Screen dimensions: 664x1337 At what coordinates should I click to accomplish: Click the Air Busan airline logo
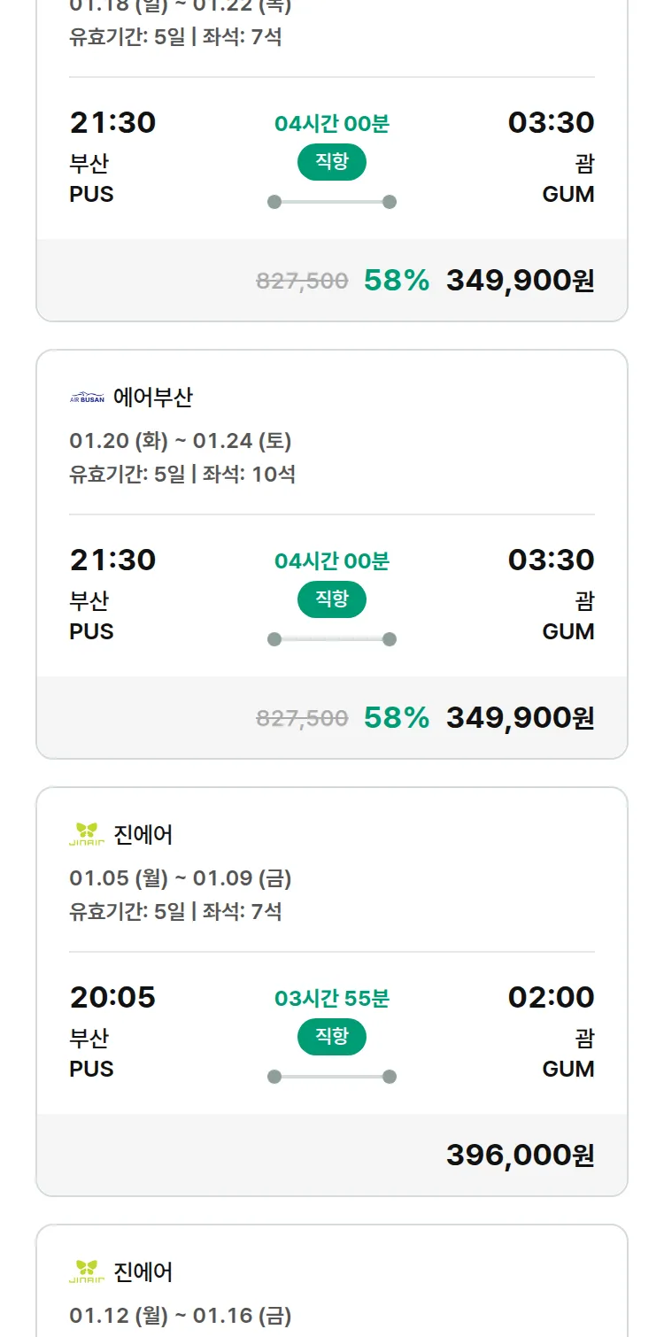pos(87,398)
